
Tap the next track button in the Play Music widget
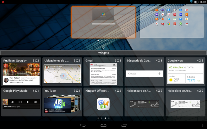[x=35, y=102]
